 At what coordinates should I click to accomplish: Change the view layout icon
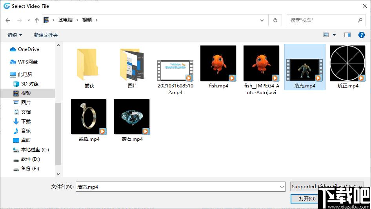[x=326, y=35]
